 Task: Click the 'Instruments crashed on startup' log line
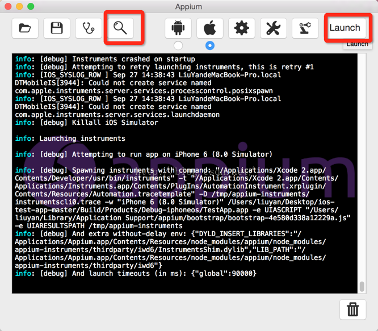click(x=105, y=59)
